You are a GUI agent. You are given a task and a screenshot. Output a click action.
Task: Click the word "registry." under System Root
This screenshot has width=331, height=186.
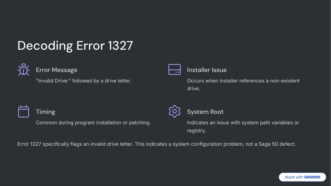tap(196, 130)
